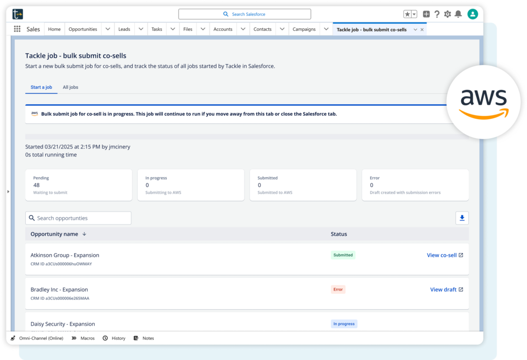Open the Leads tab
527x360 pixels.
(124, 29)
